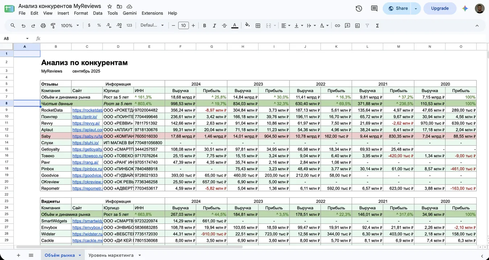Screen dimensions: 489x260
Task: Open text rotation dropdown
Action: 324,26
